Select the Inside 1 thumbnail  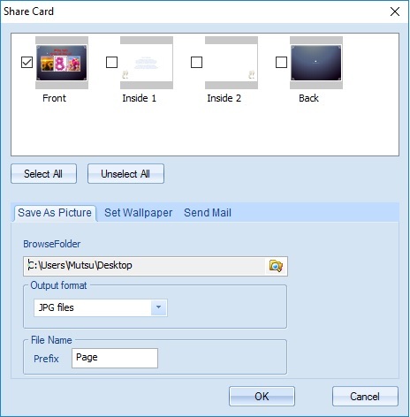pos(147,63)
